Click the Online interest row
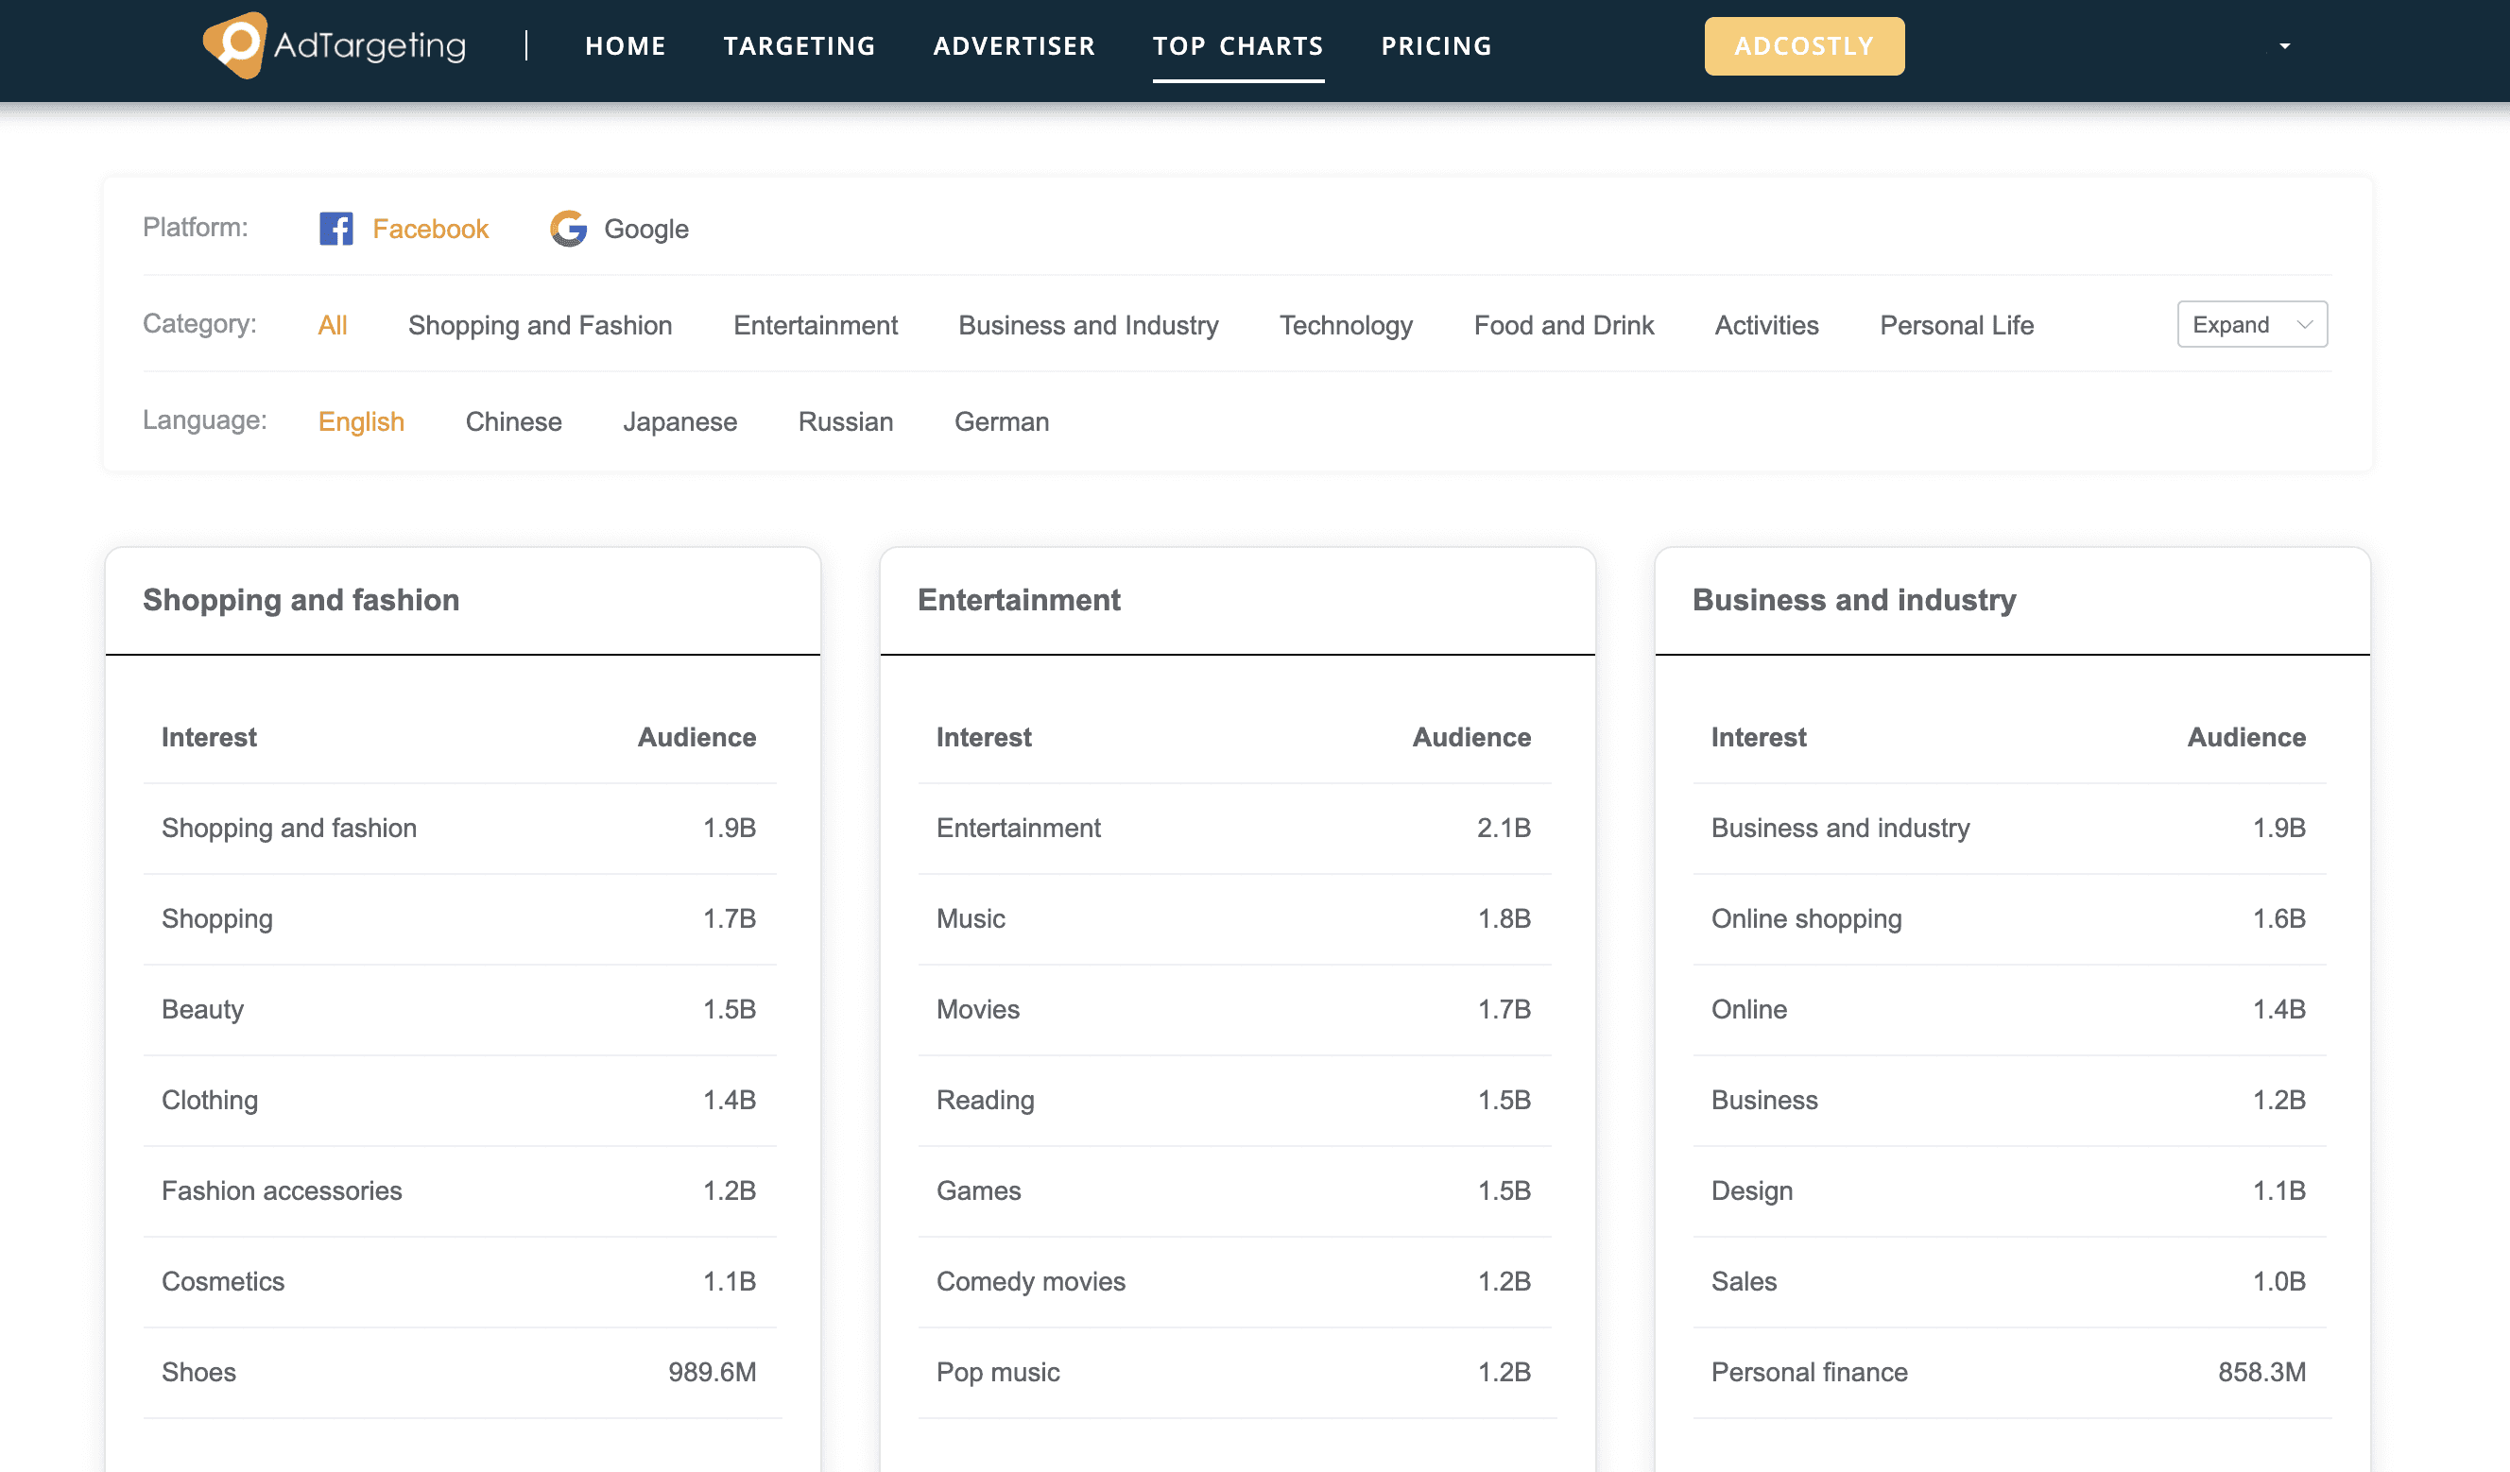The width and height of the screenshot is (2510, 1472). coord(2010,1009)
